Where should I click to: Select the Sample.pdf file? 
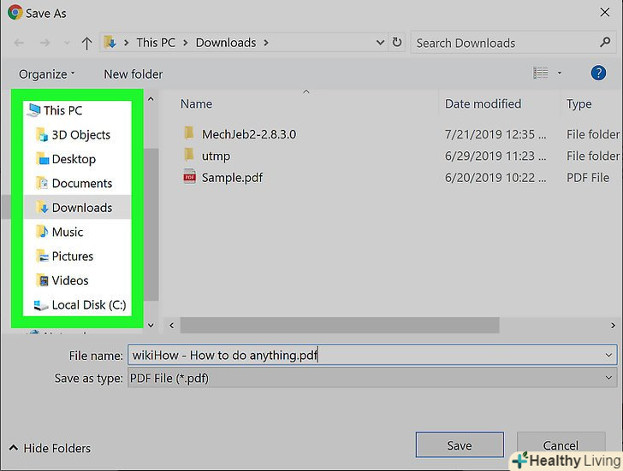click(x=232, y=177)
